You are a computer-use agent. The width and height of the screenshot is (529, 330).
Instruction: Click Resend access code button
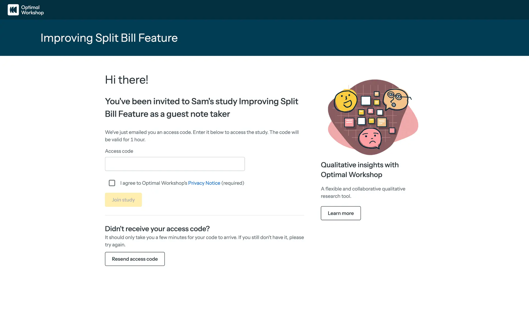pos(135,259)
